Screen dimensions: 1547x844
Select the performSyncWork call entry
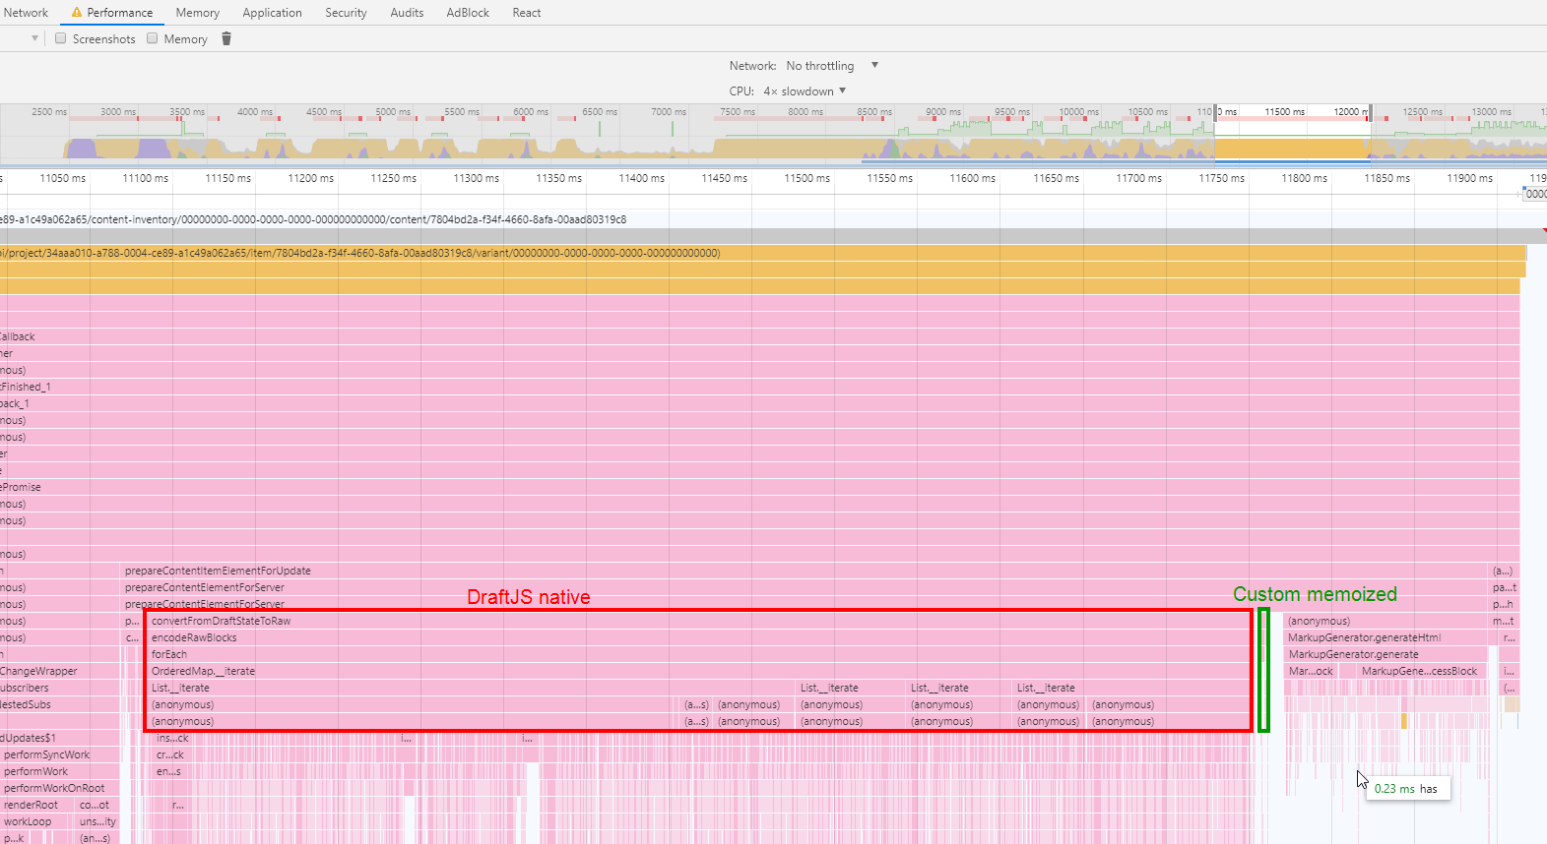(x=59, y=754)
